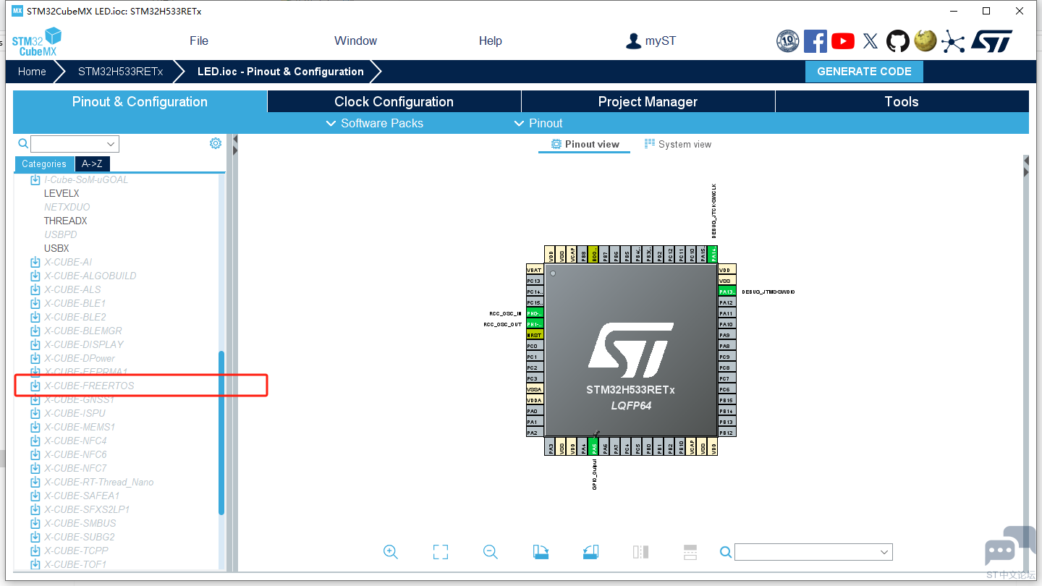Open the Wikipedia globe icon link
This screenshot has width=1042, height=586.
[925, 41]
